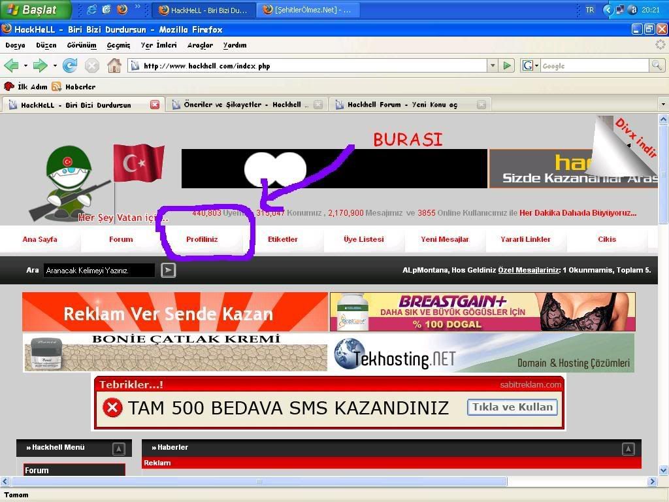Click the vertical scrollbar up arrow

coord(663,120)
